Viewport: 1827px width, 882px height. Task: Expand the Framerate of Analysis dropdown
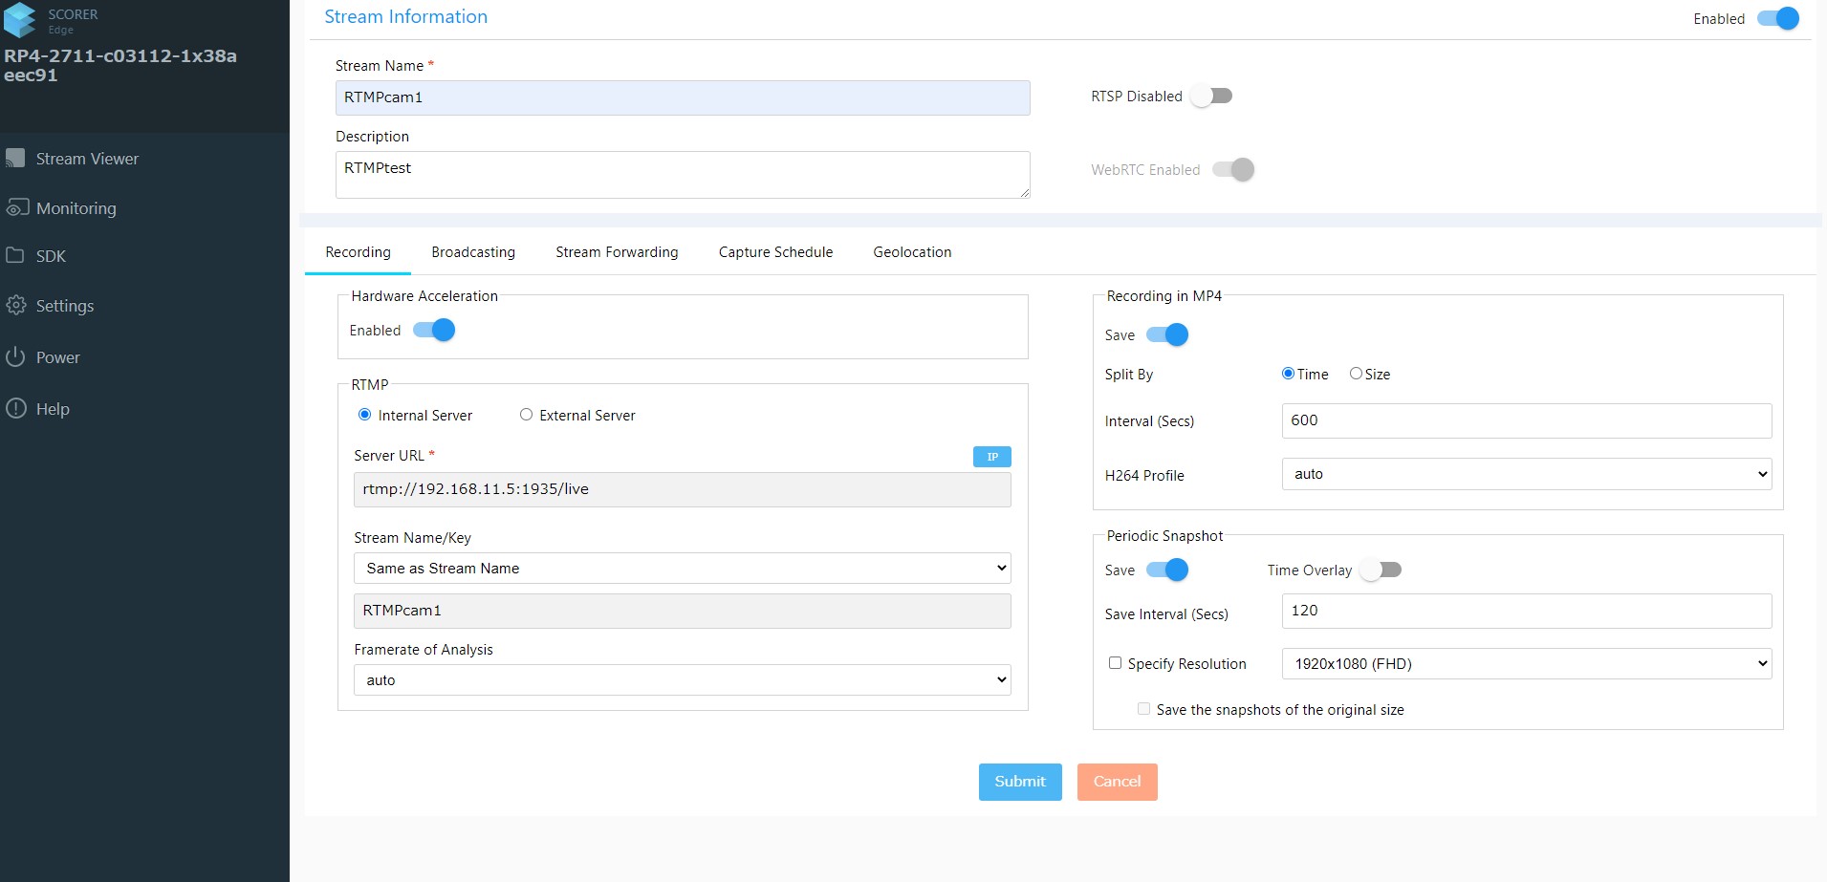pyautogui.click(x=682, y=679)
